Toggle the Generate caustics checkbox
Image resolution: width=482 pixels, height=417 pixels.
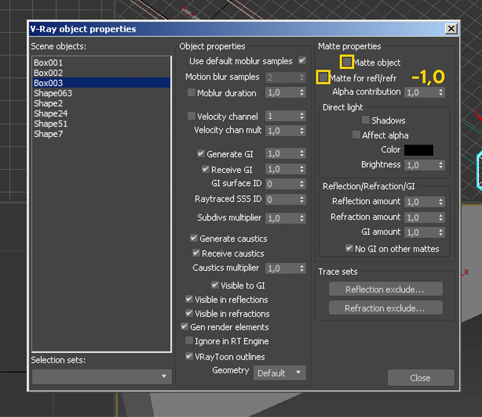(194, 238)
